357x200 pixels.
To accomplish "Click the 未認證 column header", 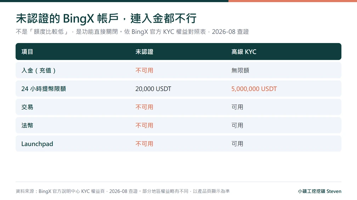I will [x=144, y=52].
